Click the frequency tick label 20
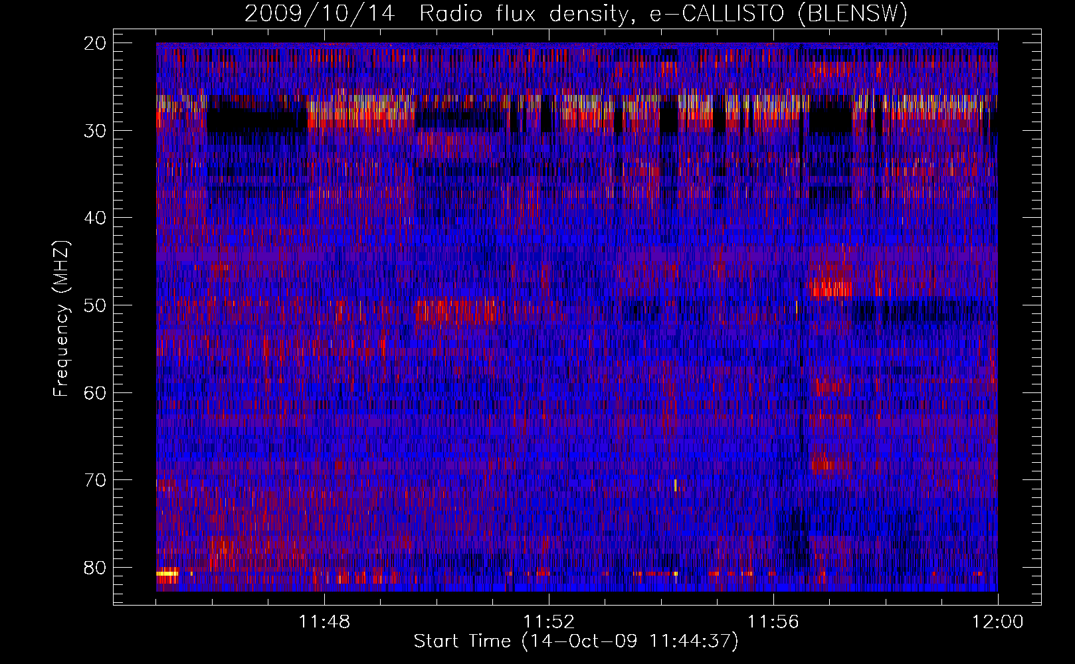The height and width of the screenshot is (664, 1075). click(x=96, y=43)
